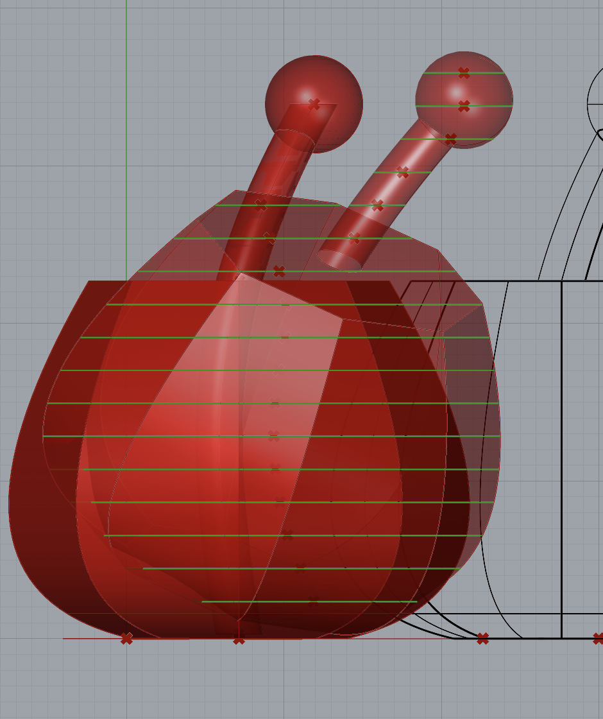Viewport: 603px width, 719px height.
Task: Select the topmost point marker in right sphere
Action: click(x=464, y=73)
